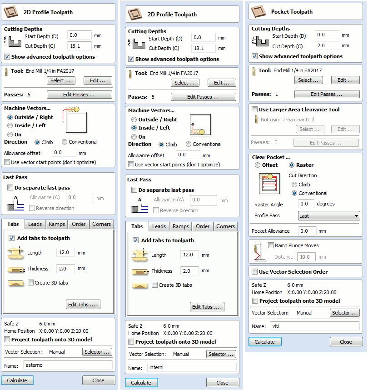This screenshot has height=390, width=368.
Task: Select Outside / Right in interni panel
Action: click(134, 120)
